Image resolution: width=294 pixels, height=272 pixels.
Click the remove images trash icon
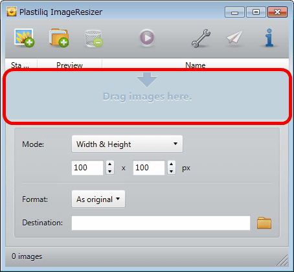coord(94,38)
